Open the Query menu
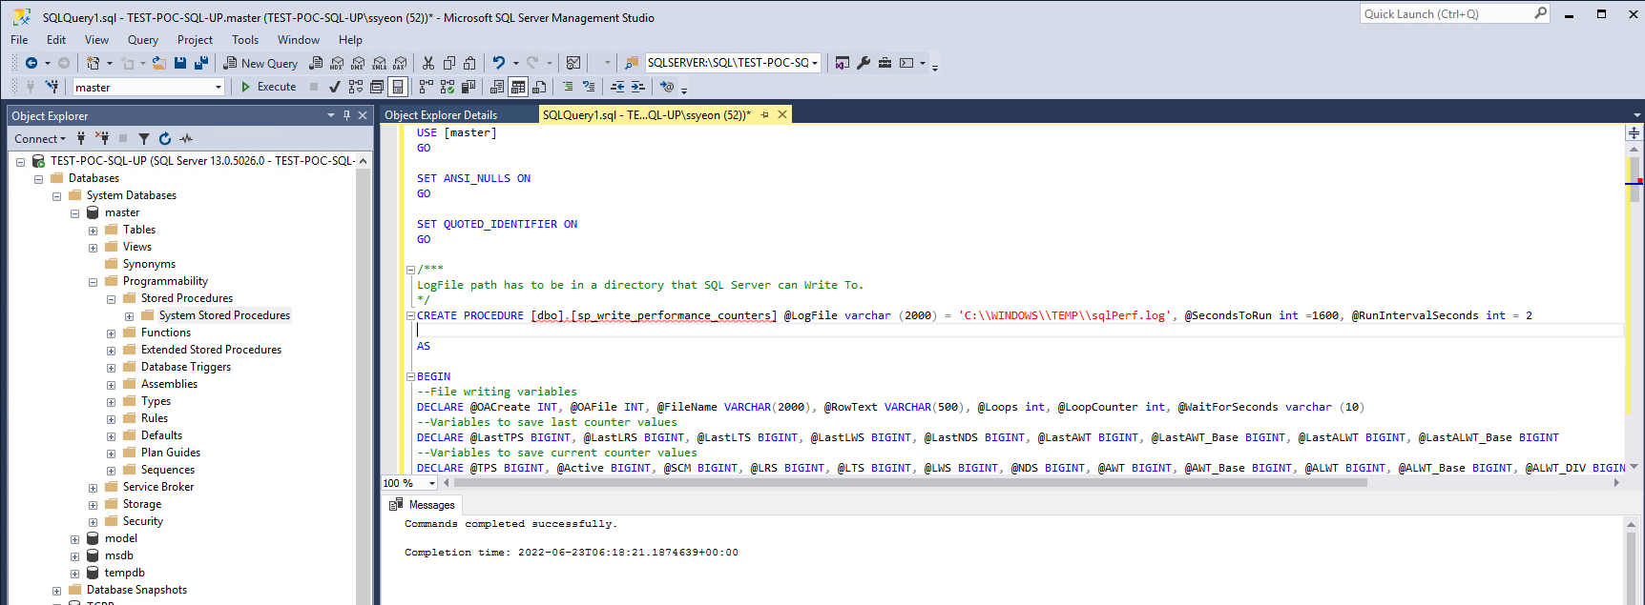Viewport: 1645px width, 605px height. 143,40
